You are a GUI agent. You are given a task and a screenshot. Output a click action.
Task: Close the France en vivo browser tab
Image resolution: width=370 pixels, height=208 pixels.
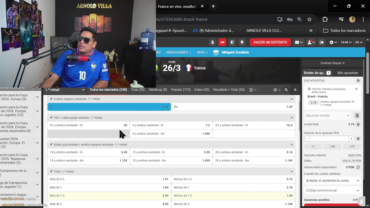click(x=202, y=6)
